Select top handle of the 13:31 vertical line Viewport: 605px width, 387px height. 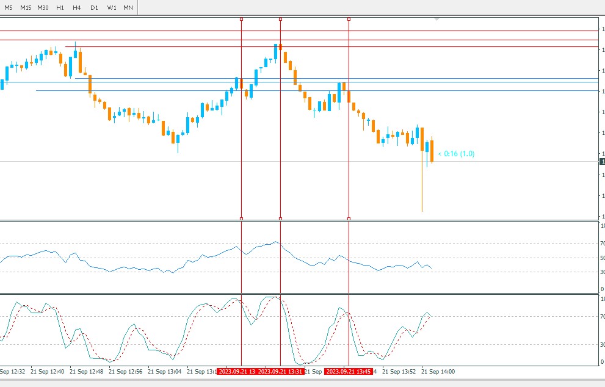[x=280, y=19]
